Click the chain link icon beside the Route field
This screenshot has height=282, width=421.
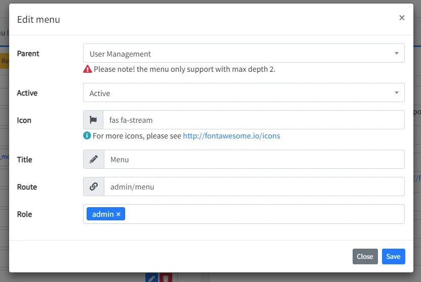tap(93, 186)
